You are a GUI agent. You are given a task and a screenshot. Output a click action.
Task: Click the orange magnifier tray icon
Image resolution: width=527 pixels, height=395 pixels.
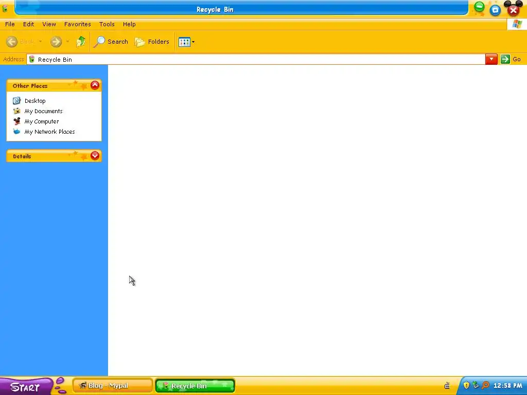(x=485, y=385)
